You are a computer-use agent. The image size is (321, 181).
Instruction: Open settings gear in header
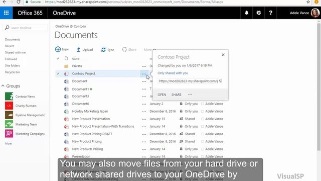click(259, 13)
